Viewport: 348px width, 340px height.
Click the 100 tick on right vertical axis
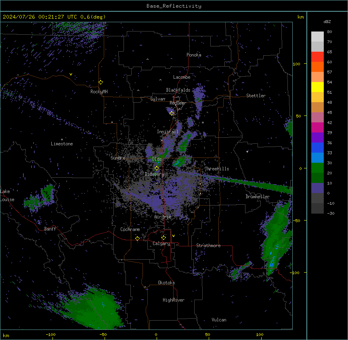[x=296, y=64]
